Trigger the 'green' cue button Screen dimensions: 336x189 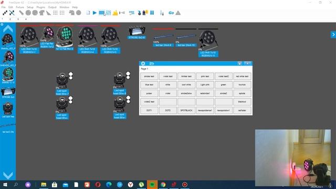click(224, 85)
